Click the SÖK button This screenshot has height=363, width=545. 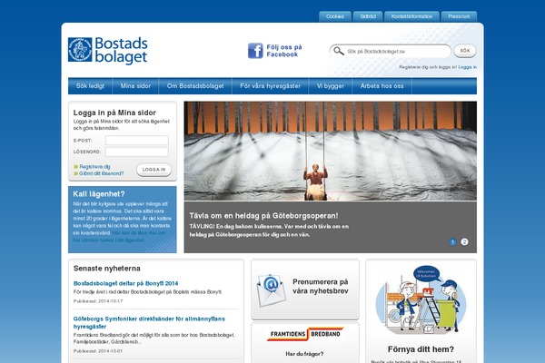pyautogui.click(x=465, y=51)
